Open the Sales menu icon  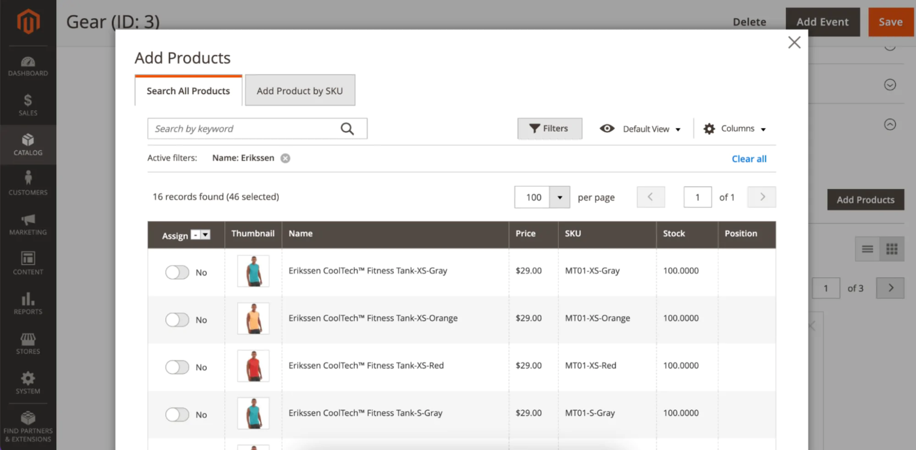[27, 105]
